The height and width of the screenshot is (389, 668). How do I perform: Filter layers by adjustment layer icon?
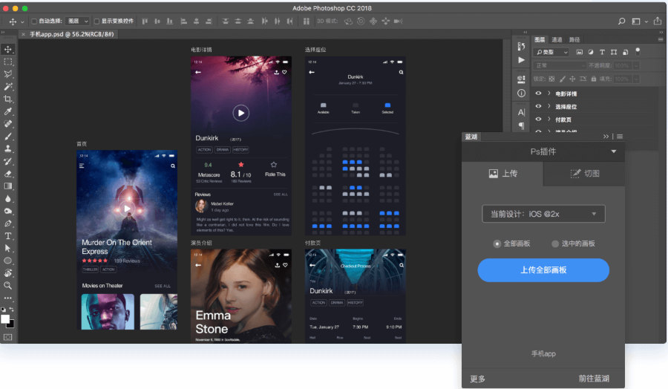tap(591, 52)
